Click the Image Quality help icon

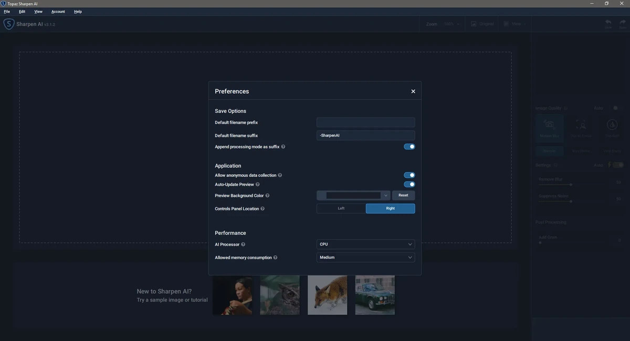point(566,109)
